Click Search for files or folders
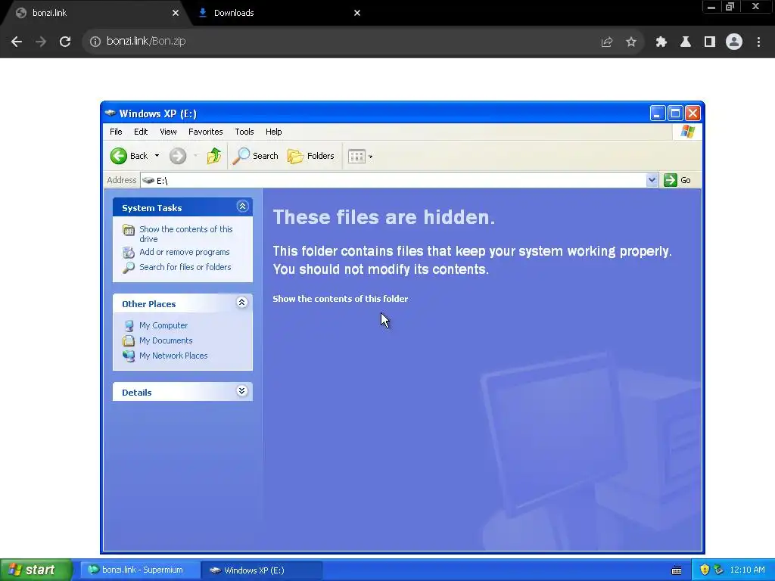This screenshot has width=775, height=581. pos(185,267)
